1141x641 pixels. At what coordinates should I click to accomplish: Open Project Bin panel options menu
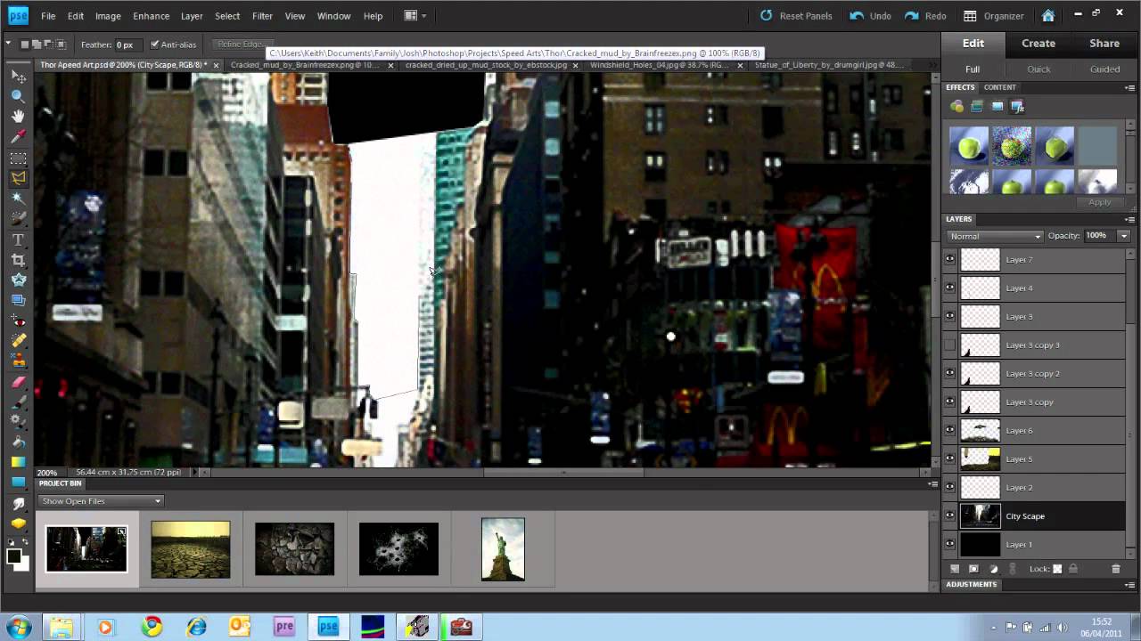(933, 483)
